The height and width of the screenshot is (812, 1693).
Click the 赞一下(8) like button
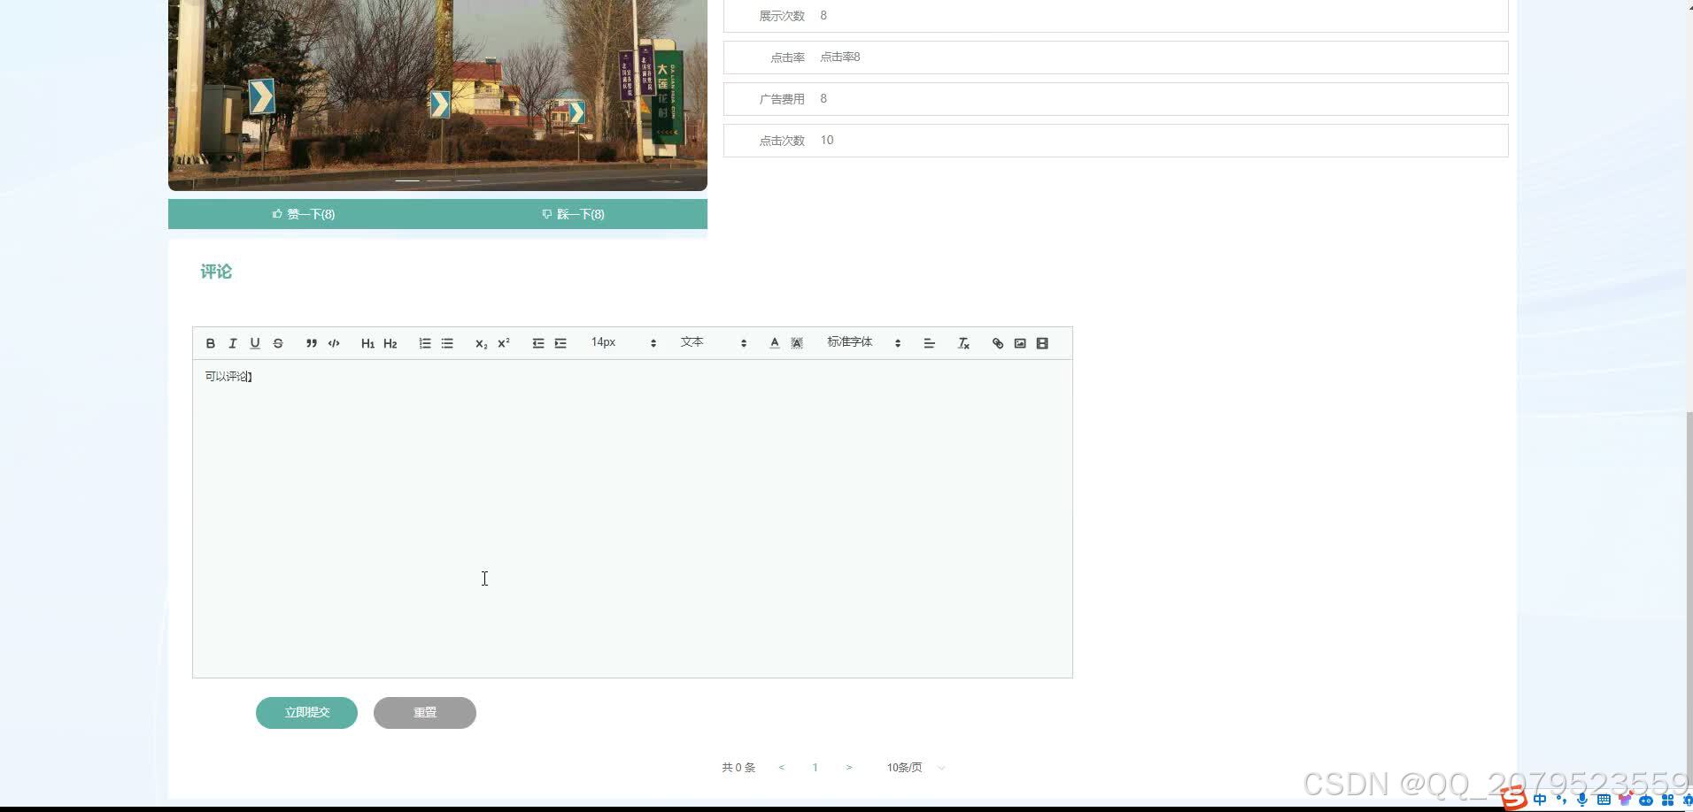304,214
